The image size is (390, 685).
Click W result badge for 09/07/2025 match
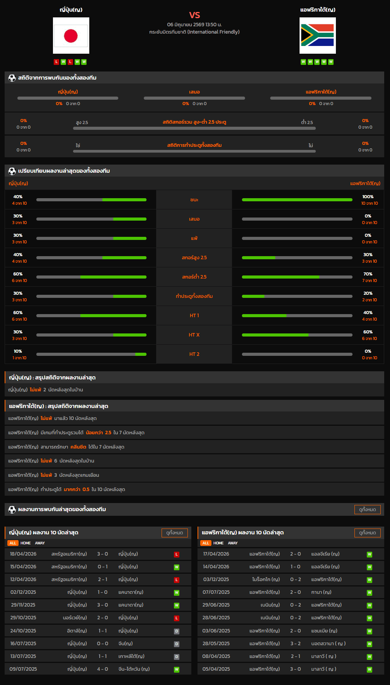(177, 670)
